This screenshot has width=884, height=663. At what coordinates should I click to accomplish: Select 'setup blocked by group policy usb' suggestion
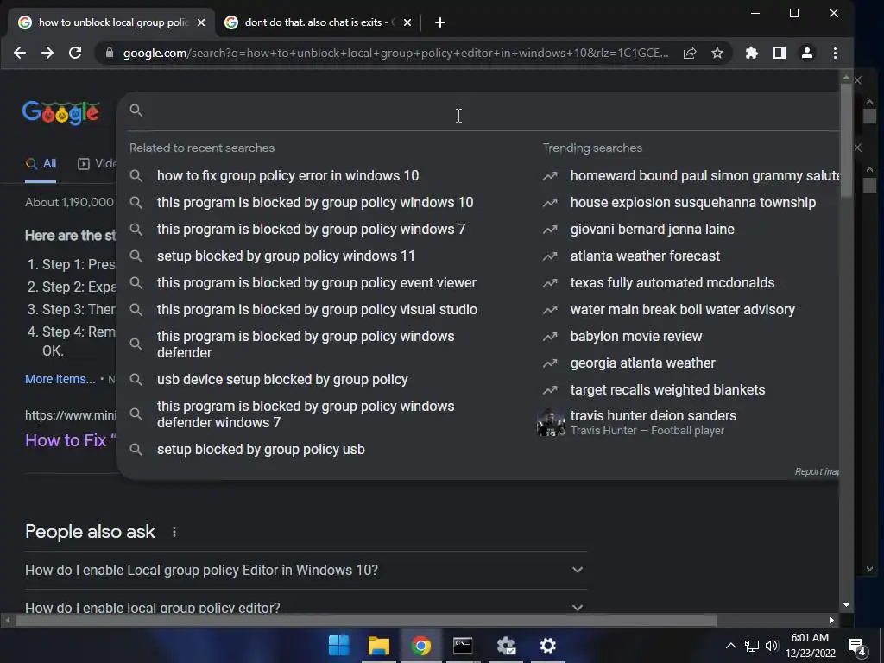261,449
